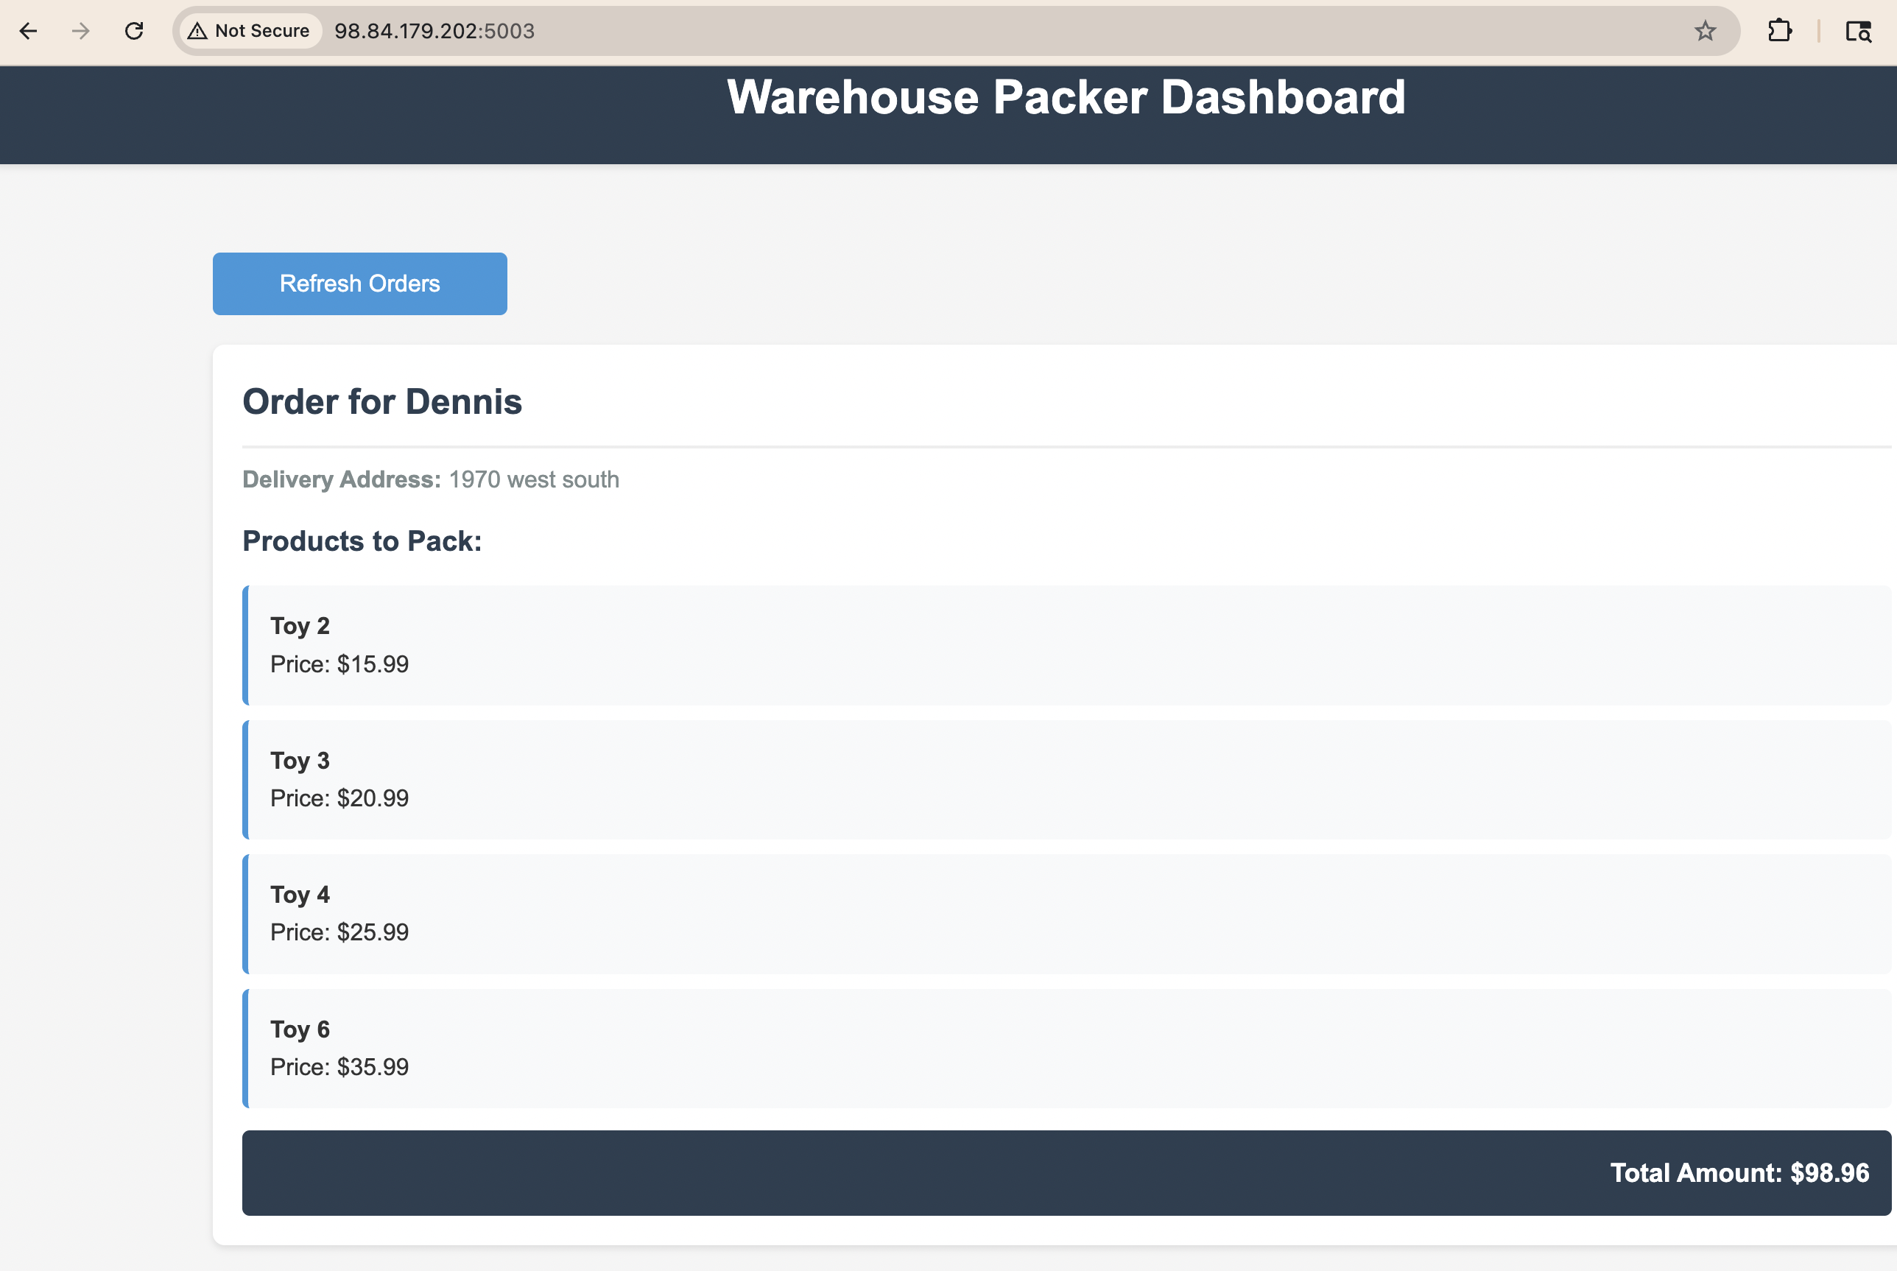Click the Total Amount $98.96 bar

point(1066,1172)
